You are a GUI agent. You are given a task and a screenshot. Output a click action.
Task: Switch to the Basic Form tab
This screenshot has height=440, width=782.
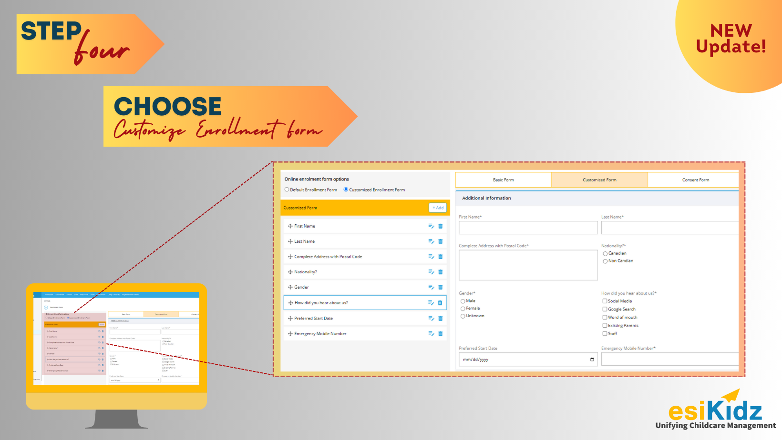(504, 180)
